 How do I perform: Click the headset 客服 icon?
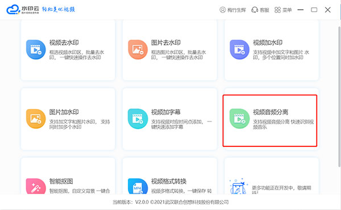[x=255, y=10]
